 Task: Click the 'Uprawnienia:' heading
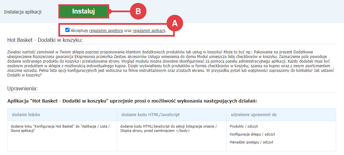pyautogui.click(x=23, y=89)
